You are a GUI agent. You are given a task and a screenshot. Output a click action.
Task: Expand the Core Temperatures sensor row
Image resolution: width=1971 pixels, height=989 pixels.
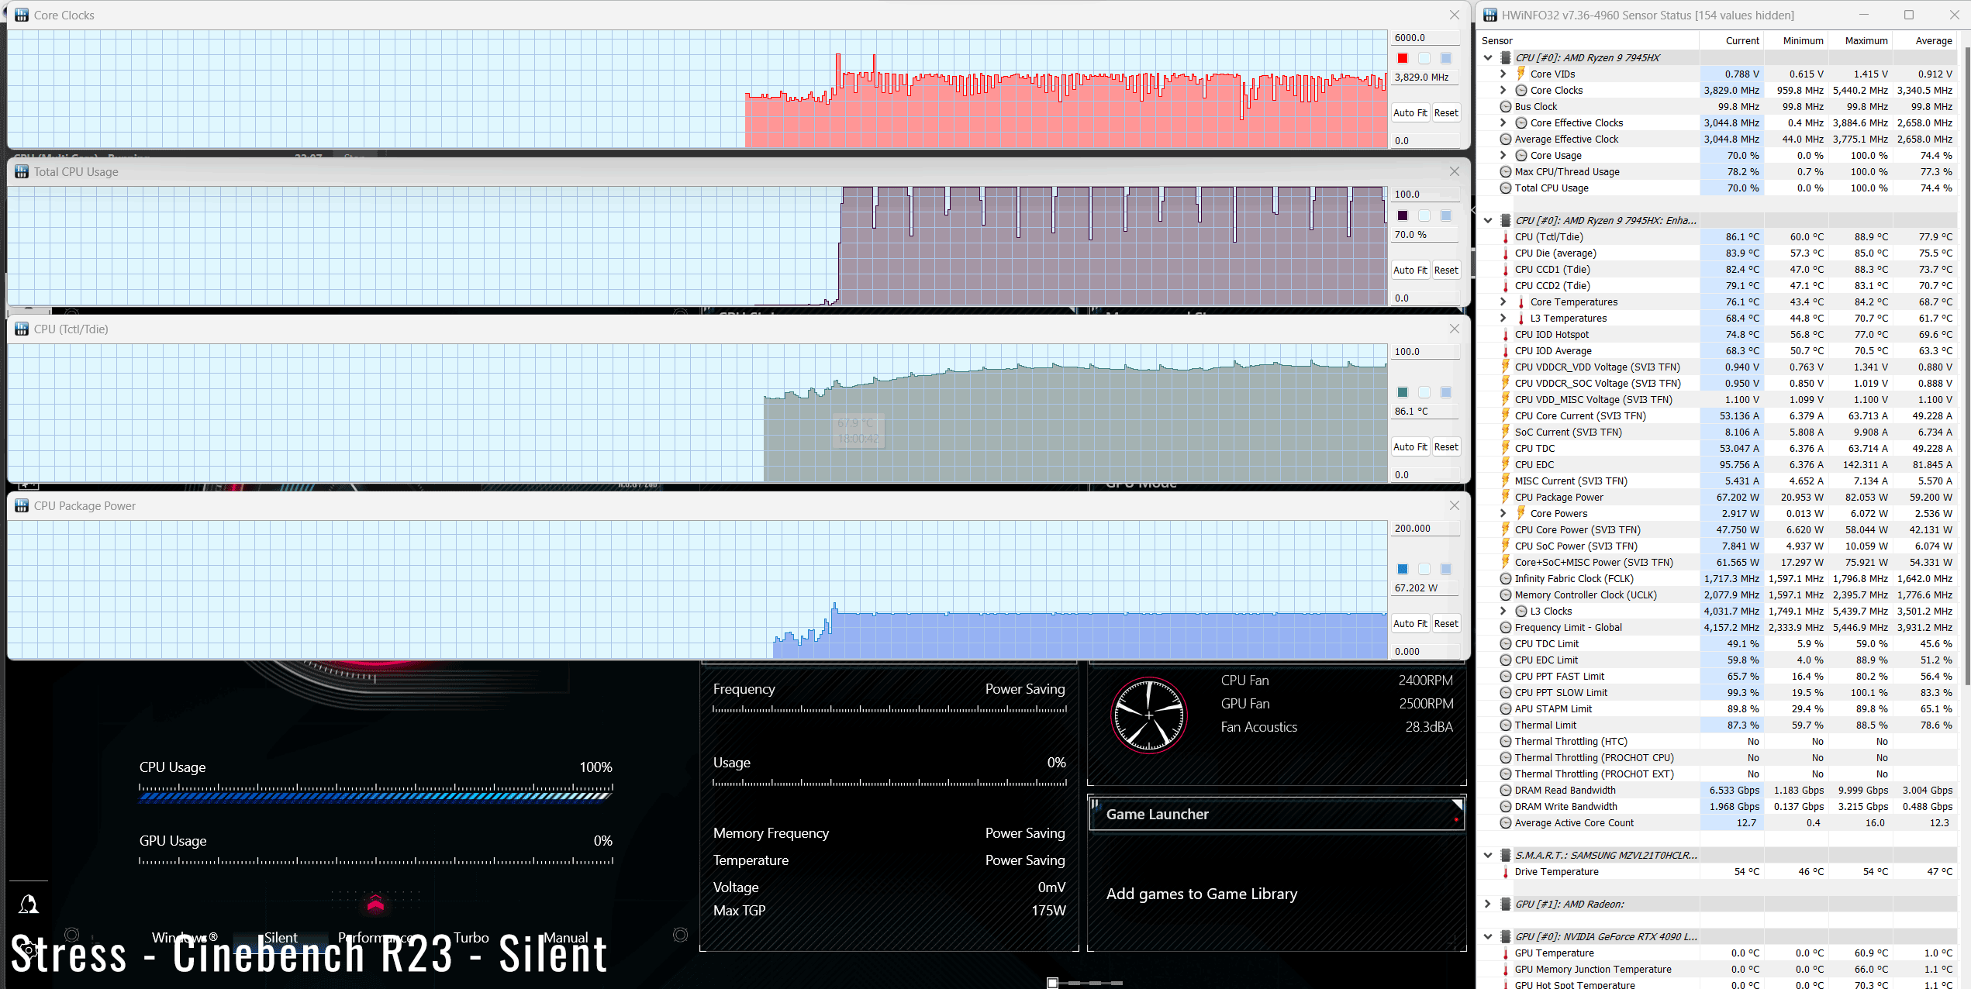tap(1503, 302)
